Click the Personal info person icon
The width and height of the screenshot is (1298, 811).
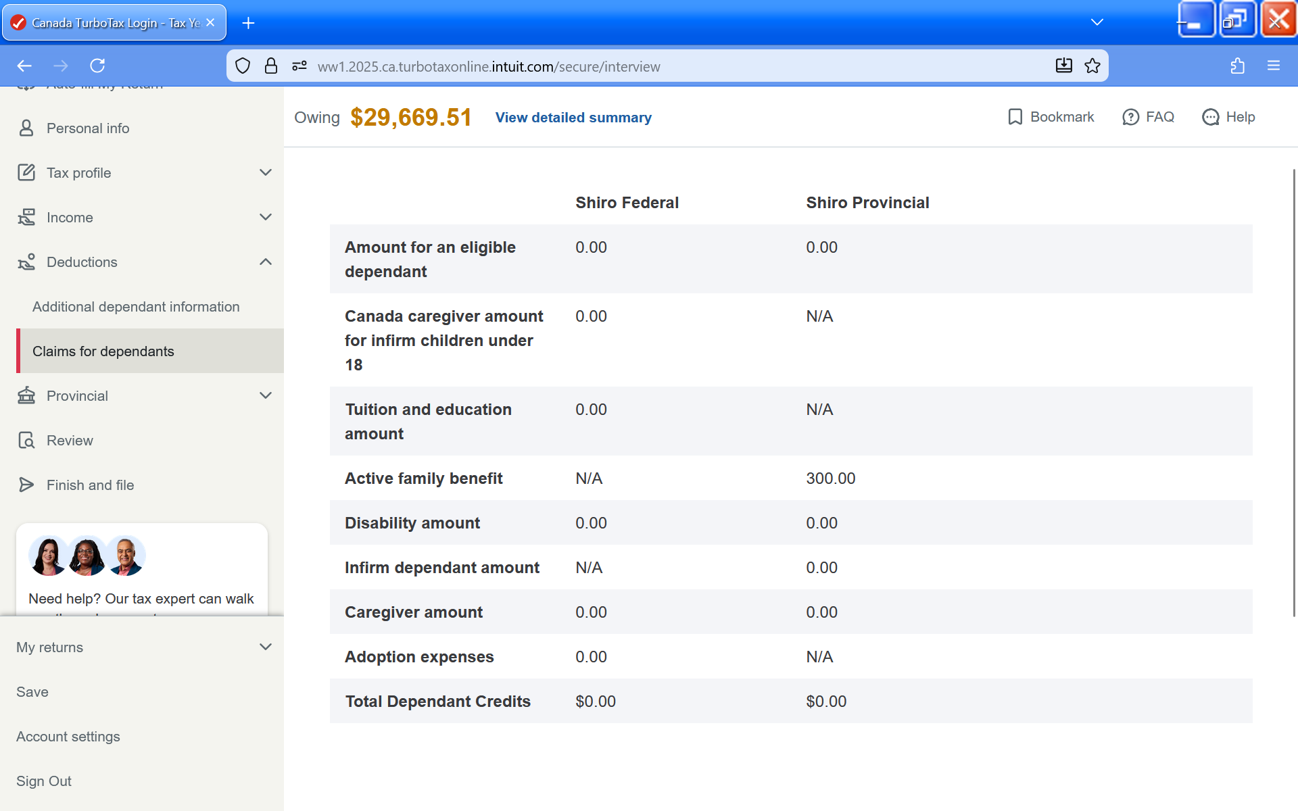pos(26,128)
